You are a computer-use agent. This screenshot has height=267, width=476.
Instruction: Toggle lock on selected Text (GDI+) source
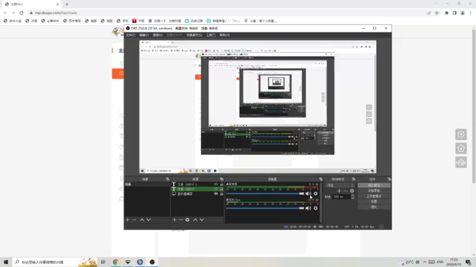tap(221, 189)
